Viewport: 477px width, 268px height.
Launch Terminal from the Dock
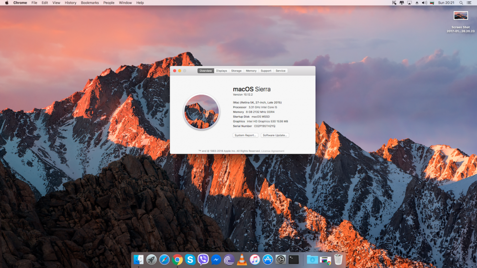coord(293,259)
